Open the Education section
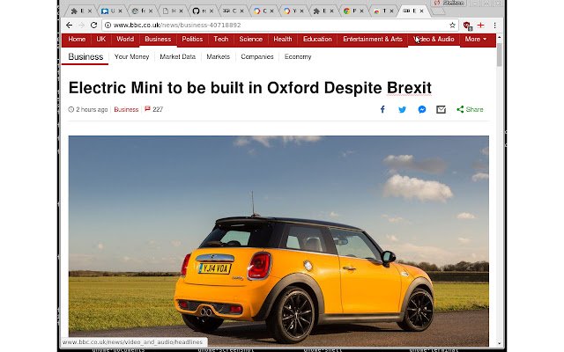The width and height of the screenshot is (564, 352). tap(317, 39)
